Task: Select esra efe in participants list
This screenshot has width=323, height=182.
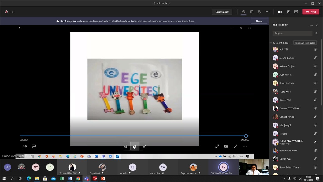Action: (295, 134)
